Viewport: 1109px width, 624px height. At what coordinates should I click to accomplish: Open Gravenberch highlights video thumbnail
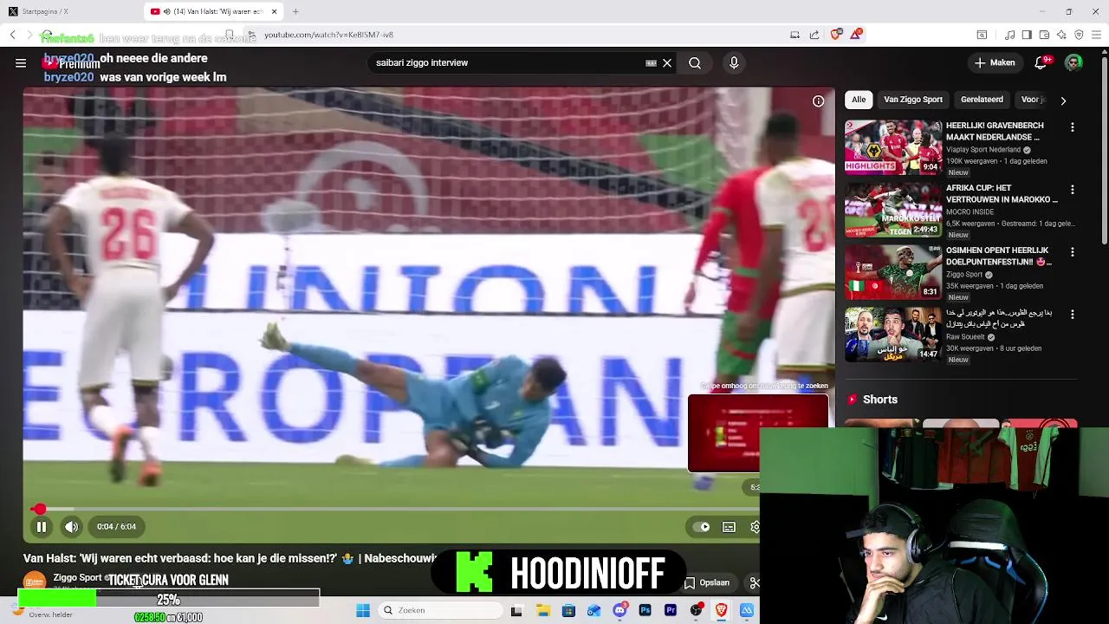[893, 147]
